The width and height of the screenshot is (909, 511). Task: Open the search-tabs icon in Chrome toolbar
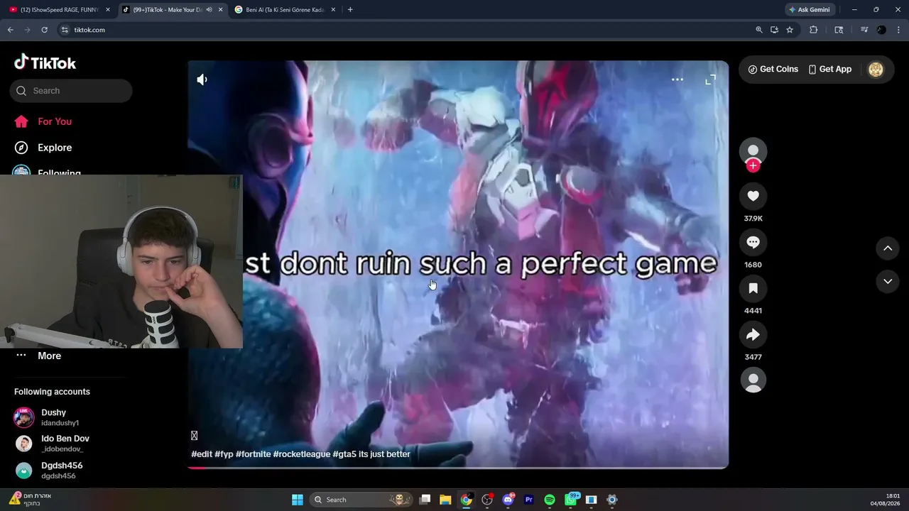click(x=839, y=30)
